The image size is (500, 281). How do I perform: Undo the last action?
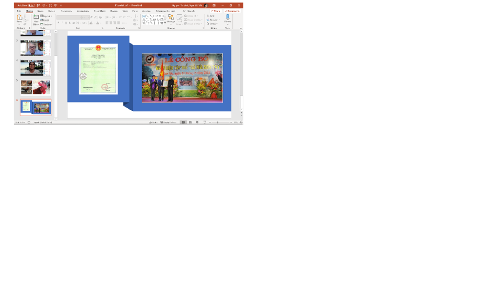click(x=43, y=5)
